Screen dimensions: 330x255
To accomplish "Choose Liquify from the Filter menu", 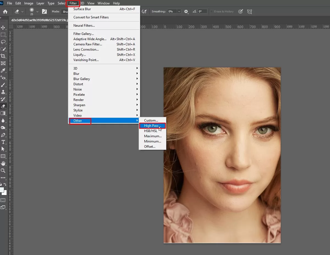I will point(104,55).
